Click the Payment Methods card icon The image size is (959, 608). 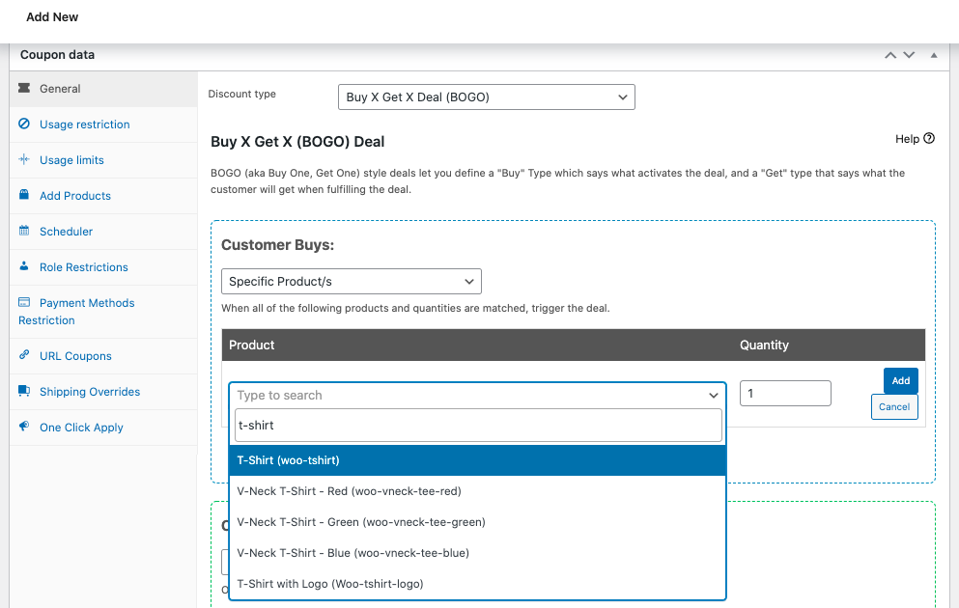pyautogui.click(x=24, y=302)
